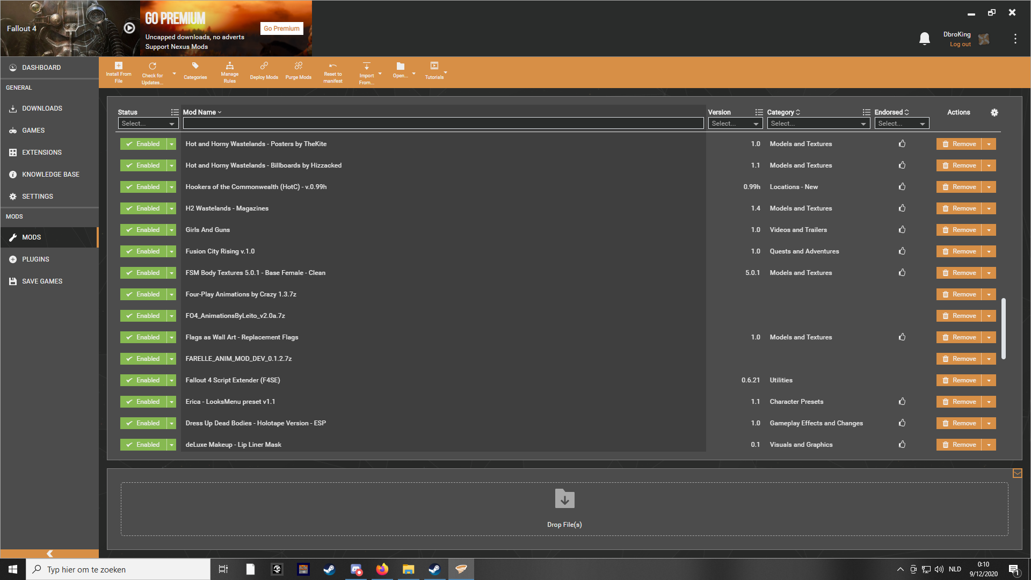
Task: Click Windows search box in taskbar
Action: tap(118, 569)
